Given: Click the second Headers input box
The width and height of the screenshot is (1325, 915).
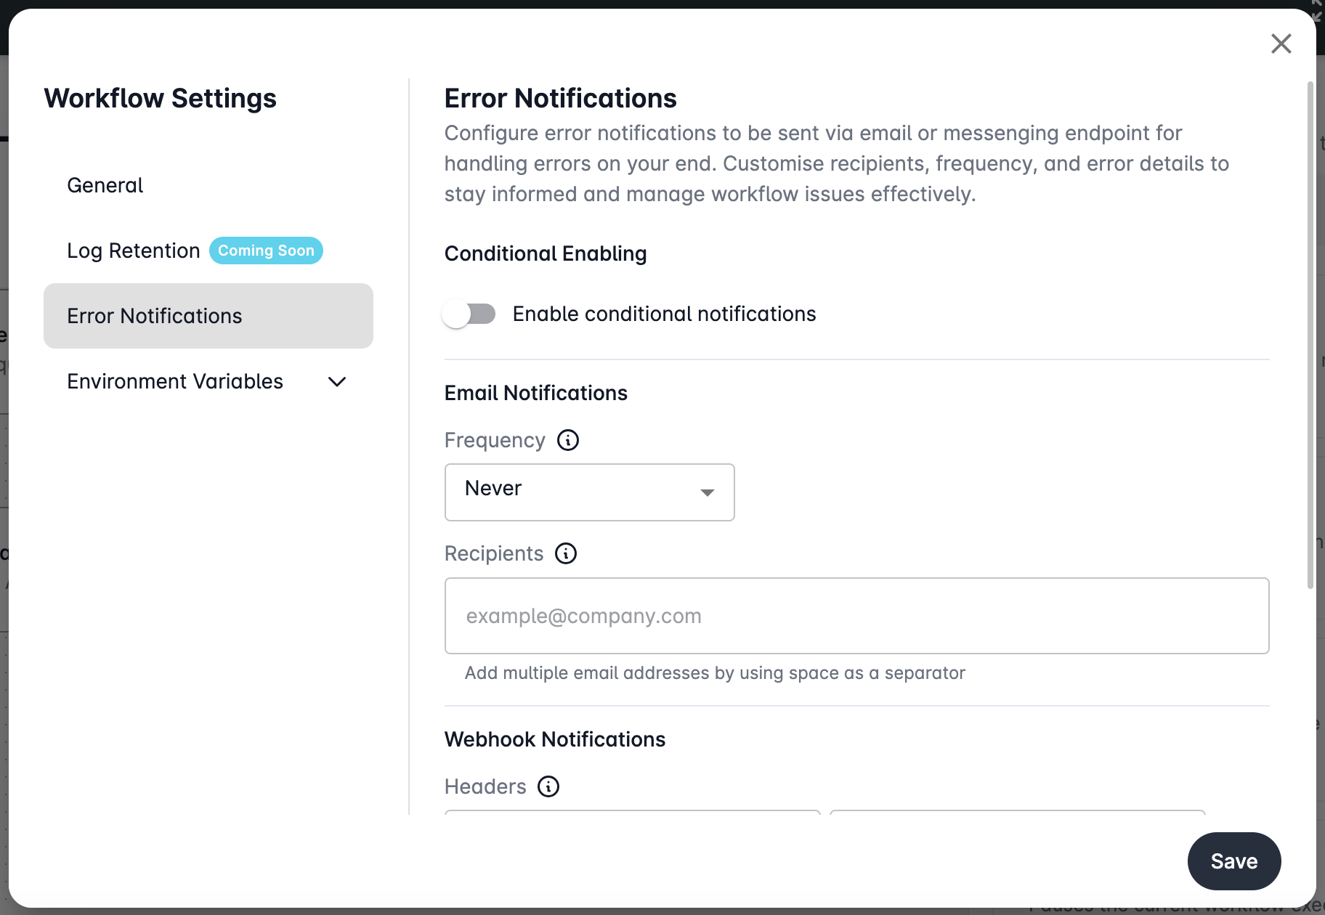Looking at the screenshot, I should (x=1017, y=812).
